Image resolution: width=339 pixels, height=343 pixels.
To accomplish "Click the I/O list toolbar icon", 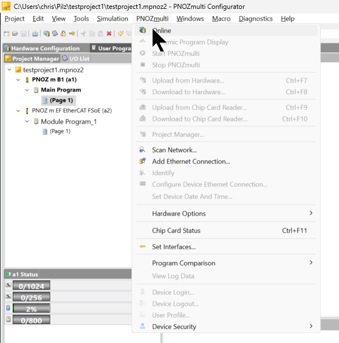I will click(x=55, y=33).
